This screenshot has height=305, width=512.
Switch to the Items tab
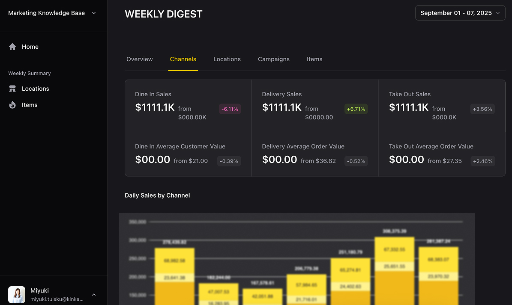pyautogui.click(x=314, y=59)
